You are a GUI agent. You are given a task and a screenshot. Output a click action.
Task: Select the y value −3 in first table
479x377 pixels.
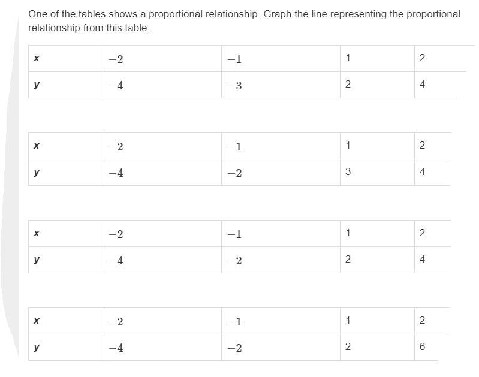click(234, 85)
